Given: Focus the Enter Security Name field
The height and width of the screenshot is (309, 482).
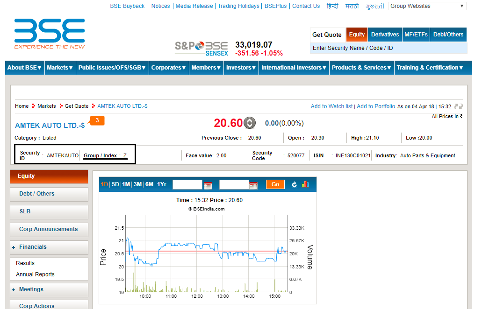Looking at the screenshot, I should tap(388, 48).
